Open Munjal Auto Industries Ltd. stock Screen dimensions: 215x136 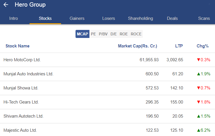pos(28,74)
